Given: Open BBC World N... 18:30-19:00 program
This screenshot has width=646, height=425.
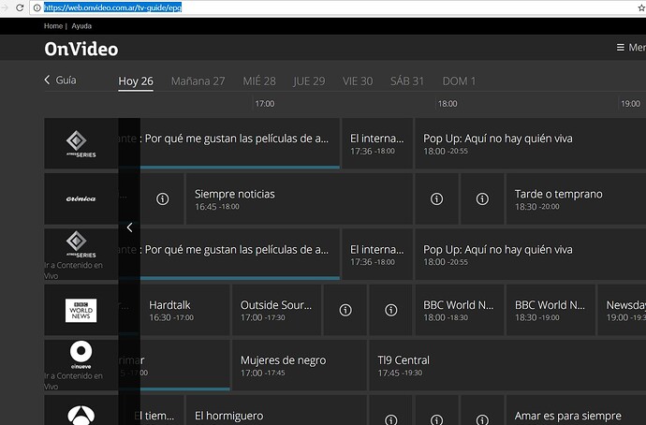Looking at the screenshot, I should 551,310.
